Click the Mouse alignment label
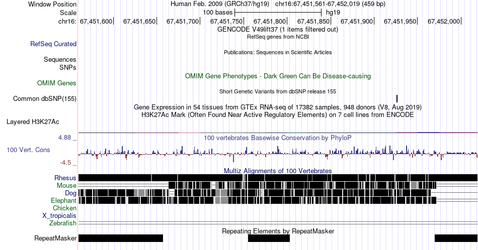 tap(66, 186)
